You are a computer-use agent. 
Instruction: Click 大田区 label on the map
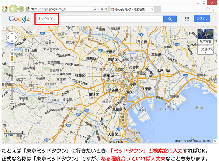click(113, 135)
